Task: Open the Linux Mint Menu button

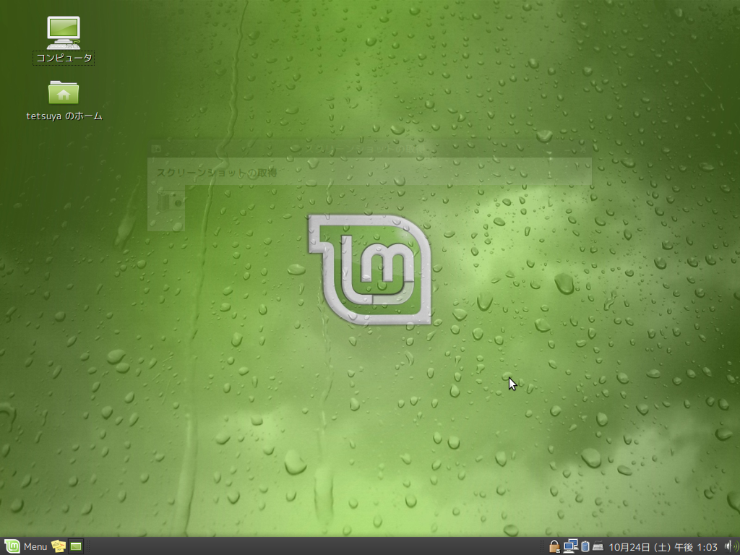Action: point(26,546)
